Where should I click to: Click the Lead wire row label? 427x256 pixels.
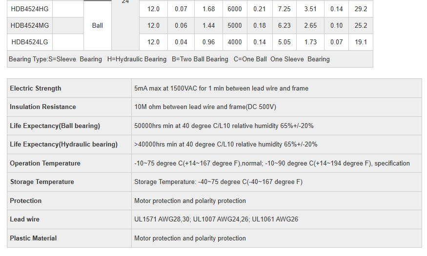pyautogui.click(x=24, y=219)
